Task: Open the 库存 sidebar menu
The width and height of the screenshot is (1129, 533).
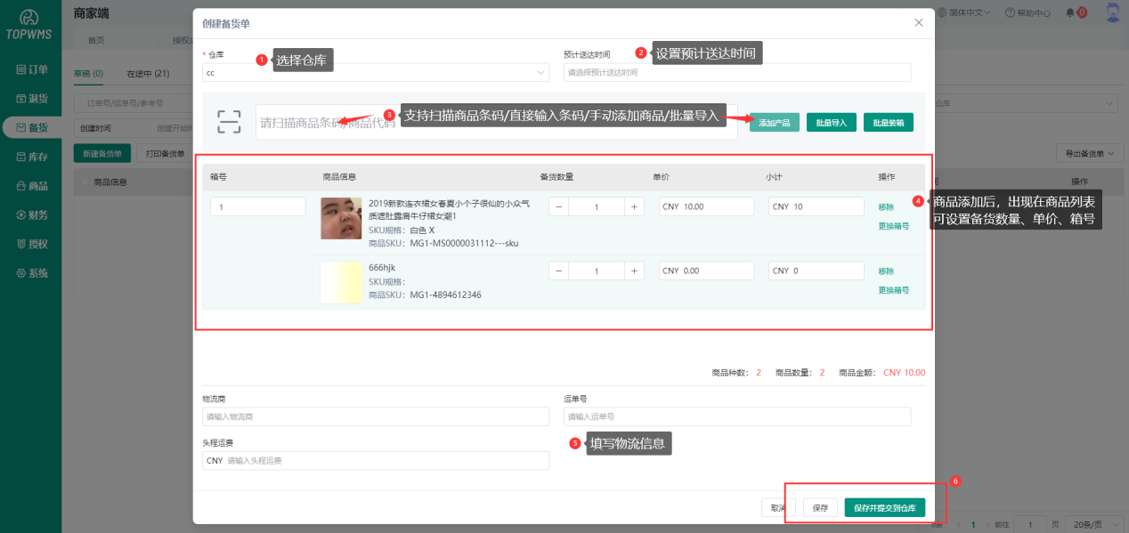Action: [31, 157]
